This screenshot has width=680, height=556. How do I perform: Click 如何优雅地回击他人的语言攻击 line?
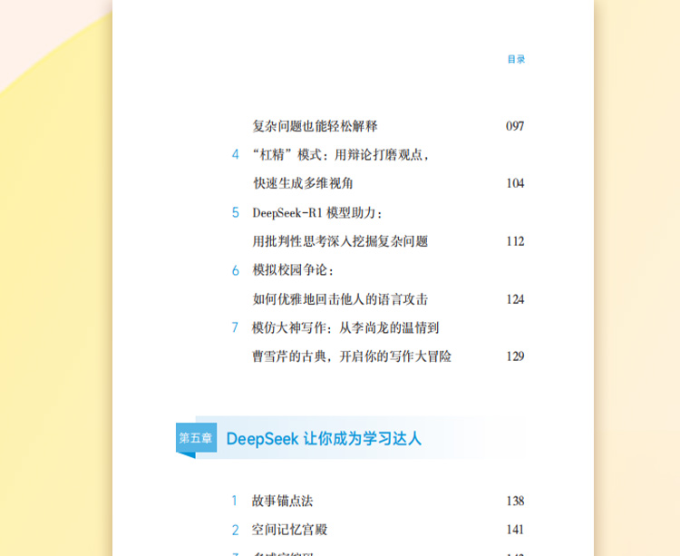coord(340,299)
